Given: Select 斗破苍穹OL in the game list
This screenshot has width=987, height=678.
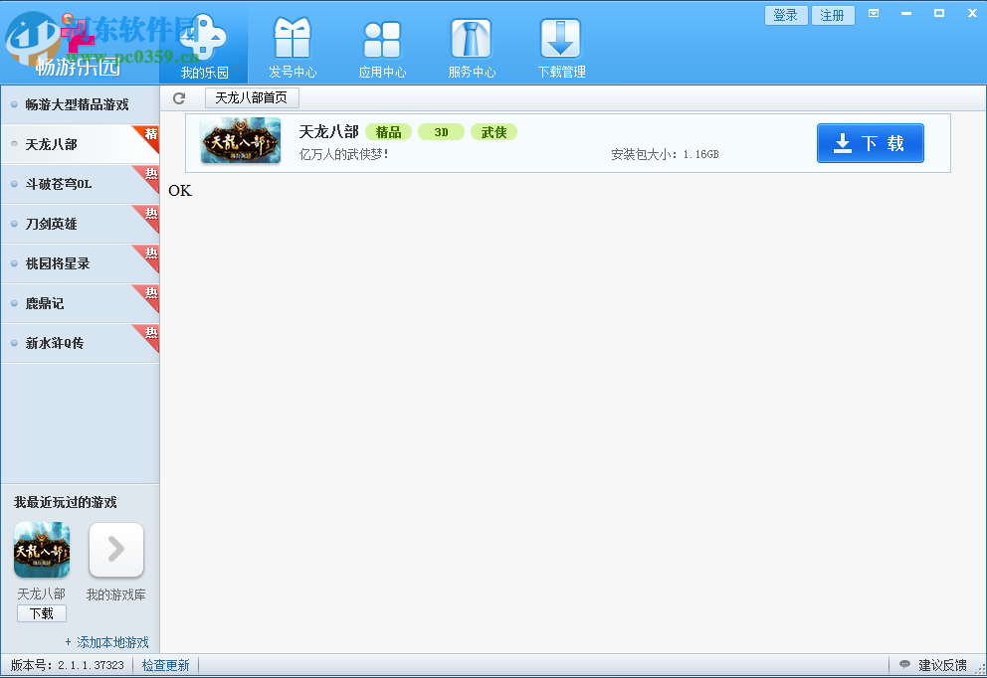Looking at the screenshot, I should 80,184.
